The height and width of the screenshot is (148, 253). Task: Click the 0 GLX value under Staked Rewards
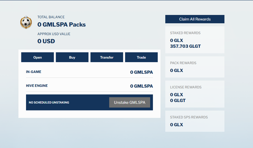coord(177,40)
